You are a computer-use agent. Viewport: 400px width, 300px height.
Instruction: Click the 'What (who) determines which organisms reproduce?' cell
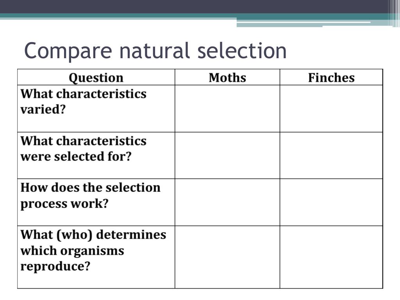coord(96,257)
